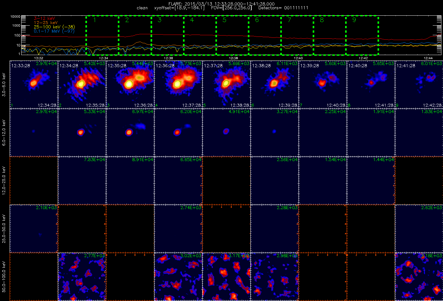Click the '5.42E+03' peak value label

point(94,63)
